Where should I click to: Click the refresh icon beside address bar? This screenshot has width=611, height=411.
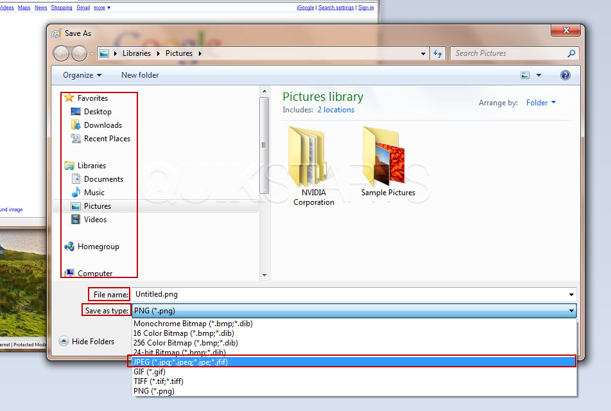[438, 53]
